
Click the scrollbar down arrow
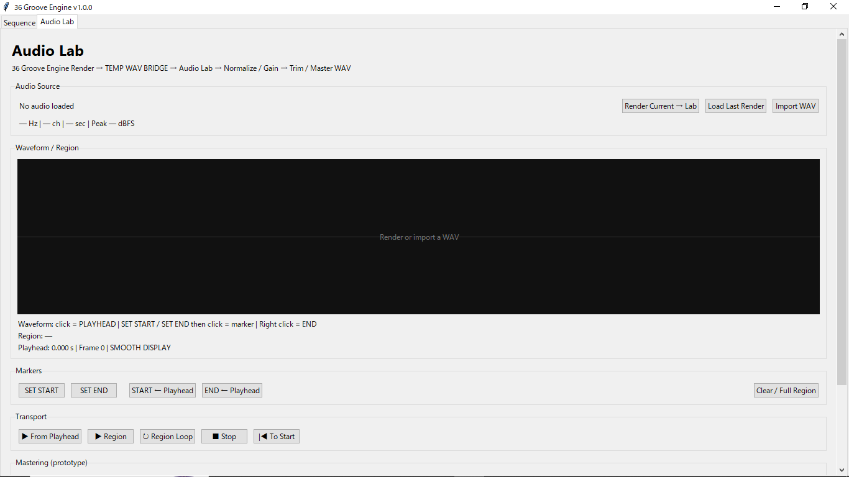pyautogui.click(x=842, y=470)
